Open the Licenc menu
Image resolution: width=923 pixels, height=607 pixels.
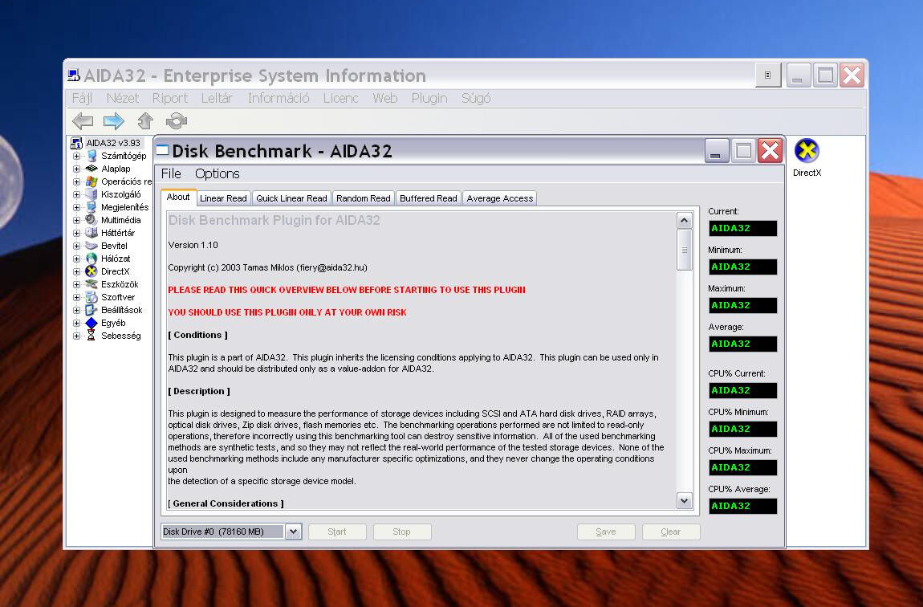340,98
